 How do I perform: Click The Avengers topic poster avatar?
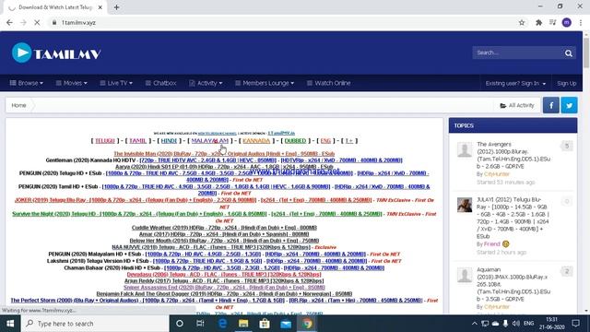click(465, 149)
